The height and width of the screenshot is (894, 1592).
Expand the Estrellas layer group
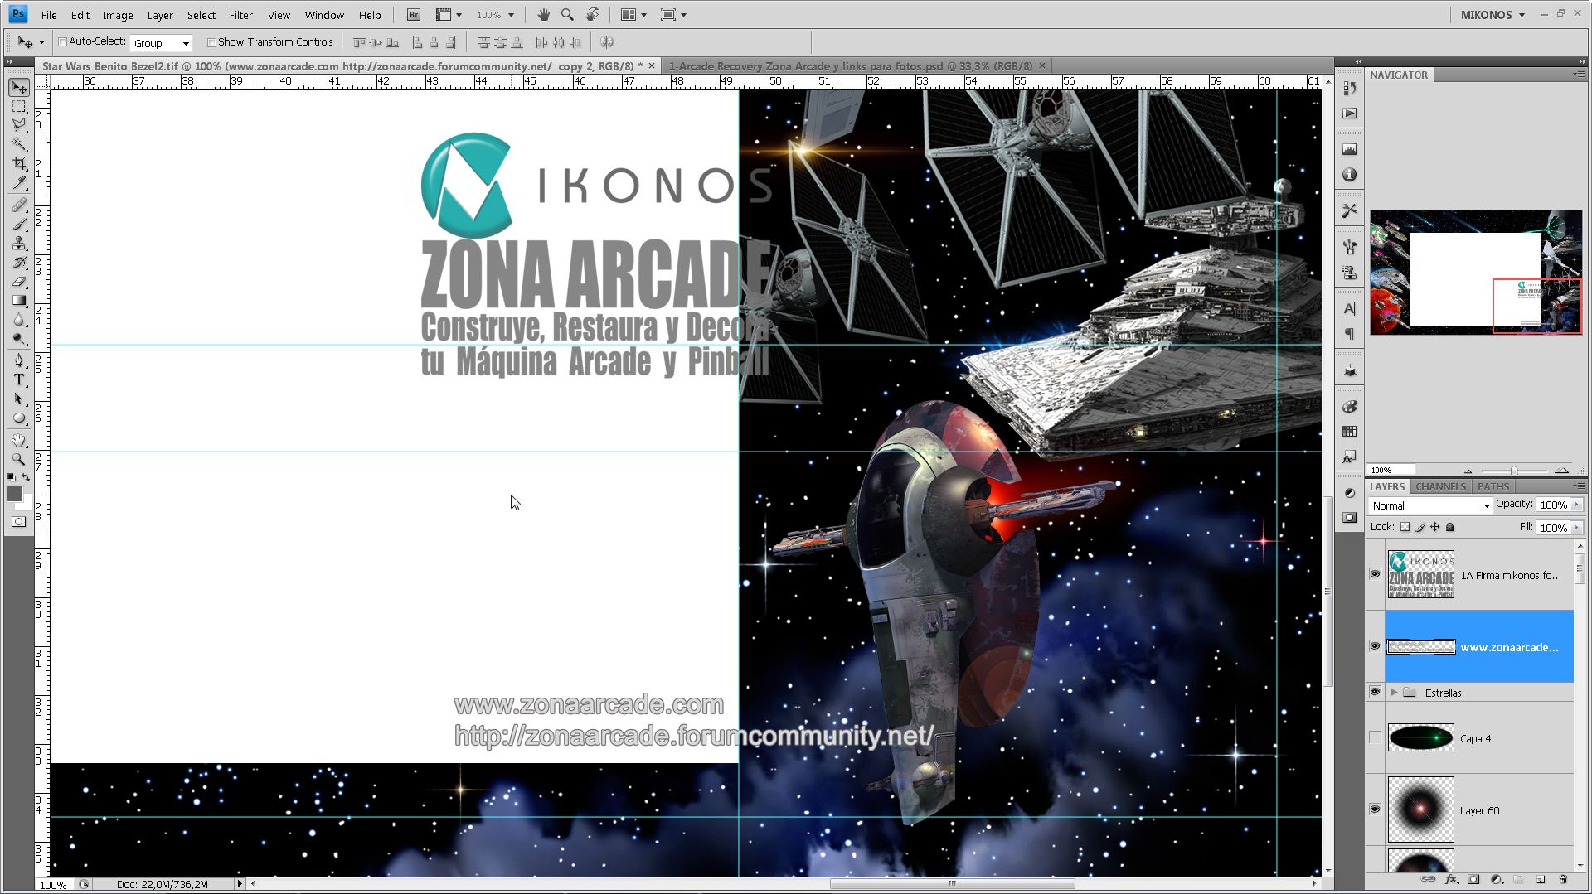click(1394, 693)
